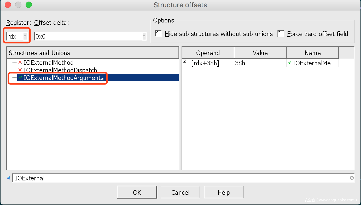Screen dimensions: 361x205
Task: Clear the IOExternal filter text with X icon
Action: [352, 178]
